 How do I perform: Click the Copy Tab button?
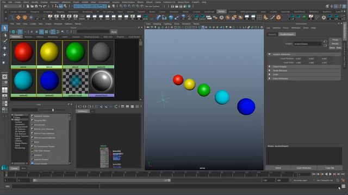pos(330,168)
